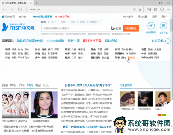
Task: Open the red IE11官方下载 top link
Action: click(x=62, y=17)
